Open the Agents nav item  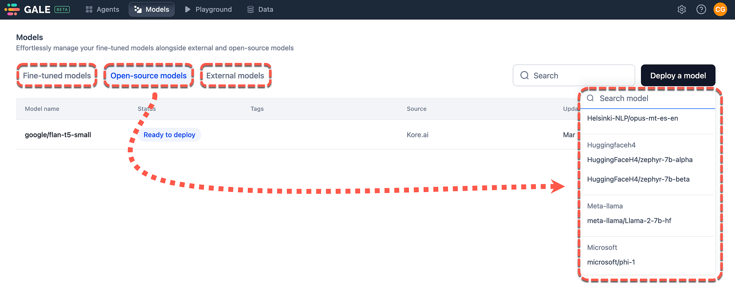pyautogui.click(x=102, y=10)
